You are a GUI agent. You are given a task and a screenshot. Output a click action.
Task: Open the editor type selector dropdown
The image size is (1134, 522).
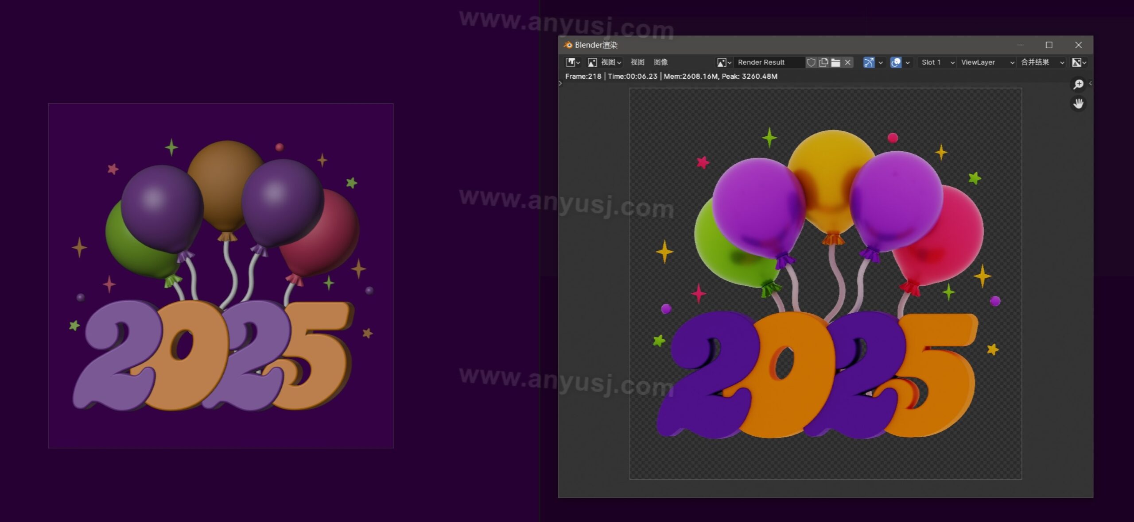coord(573,62)
